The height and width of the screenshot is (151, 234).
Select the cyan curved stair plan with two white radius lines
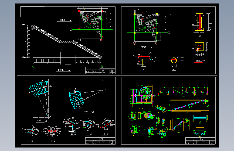pos(87,95)
